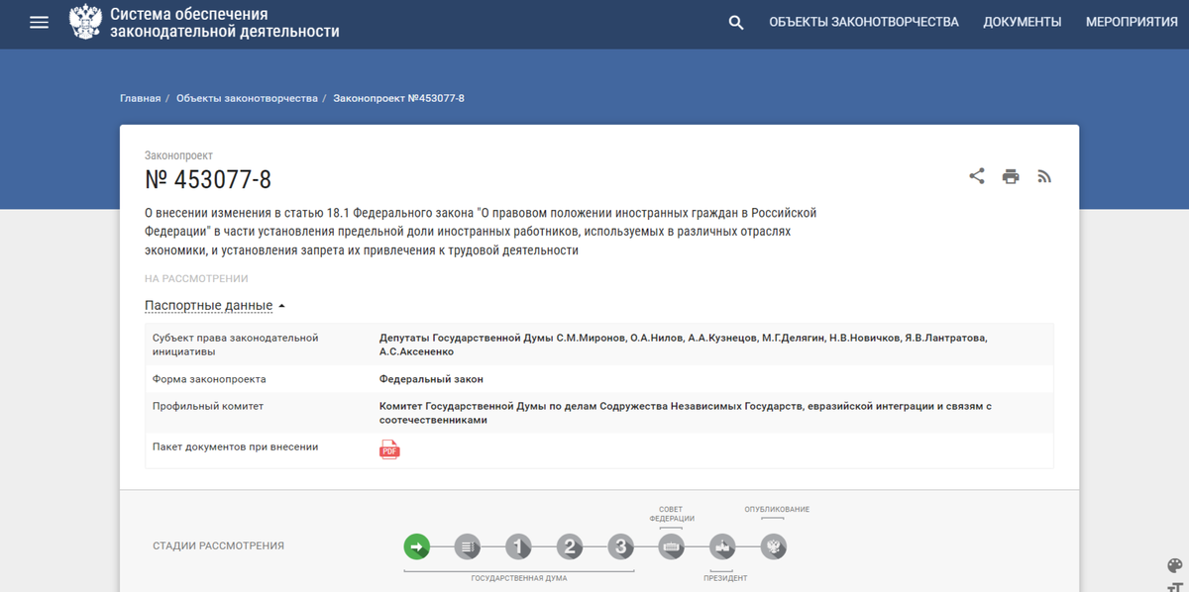Open Объекты законотворчества breadcrumb link
This screenshot has width=1189, height=592.
[x=247, y=98]
